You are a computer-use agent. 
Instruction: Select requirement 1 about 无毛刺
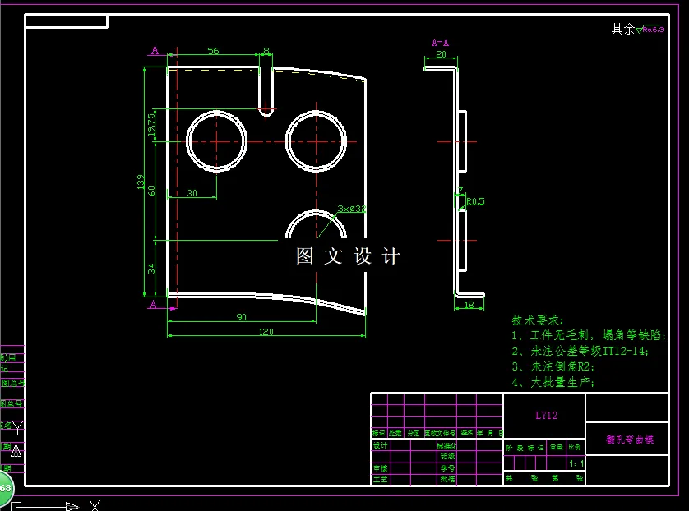click(x=589, y=335)
